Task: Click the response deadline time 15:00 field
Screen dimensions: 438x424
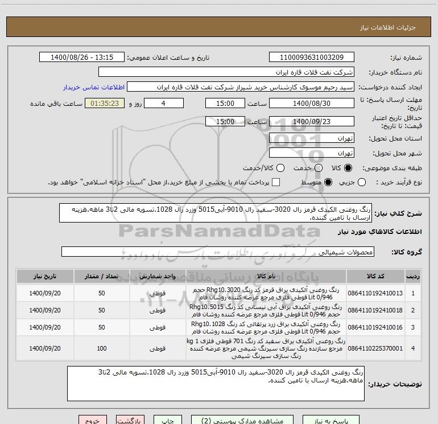Action: (x=225, y=103)
